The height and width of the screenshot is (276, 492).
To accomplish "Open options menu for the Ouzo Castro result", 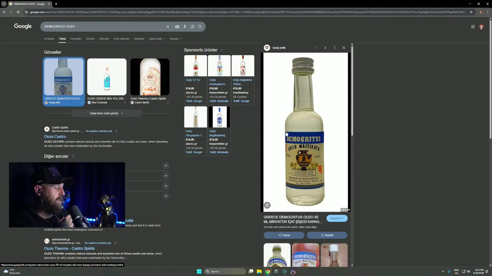I will (x=116, y=131).
